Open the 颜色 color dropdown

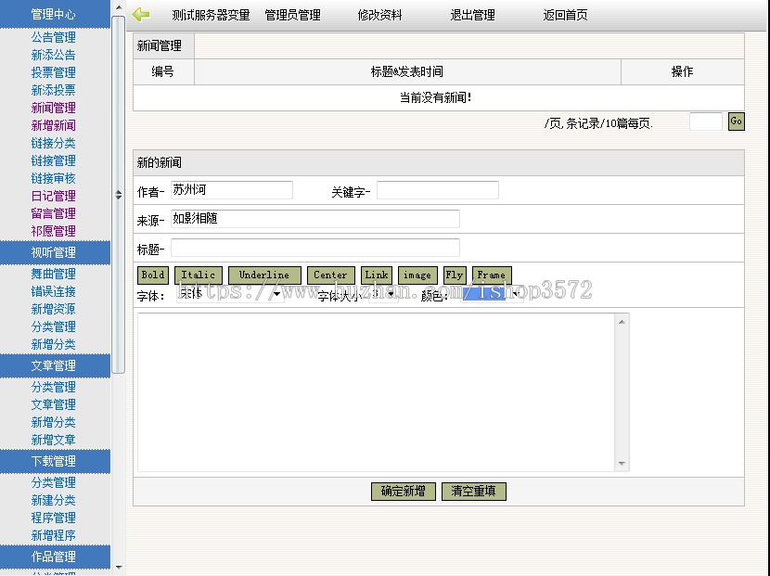click(492, 294)
